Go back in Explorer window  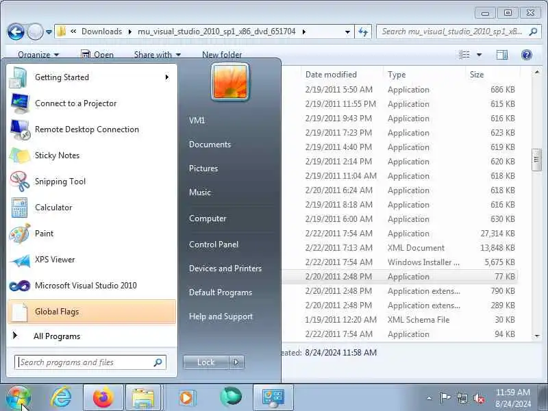click(16, 32)
